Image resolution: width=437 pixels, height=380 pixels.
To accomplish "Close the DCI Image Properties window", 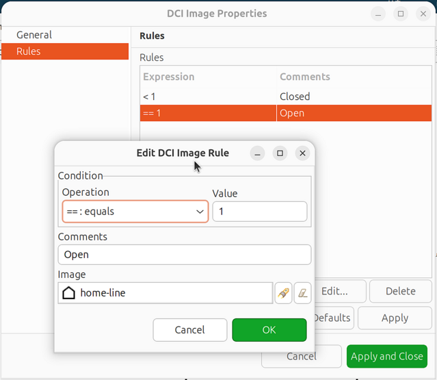I will (423, 14).
